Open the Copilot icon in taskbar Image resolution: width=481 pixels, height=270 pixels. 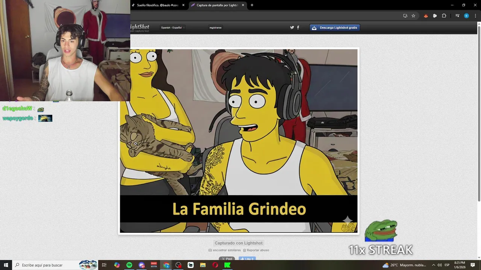point(117,265)
